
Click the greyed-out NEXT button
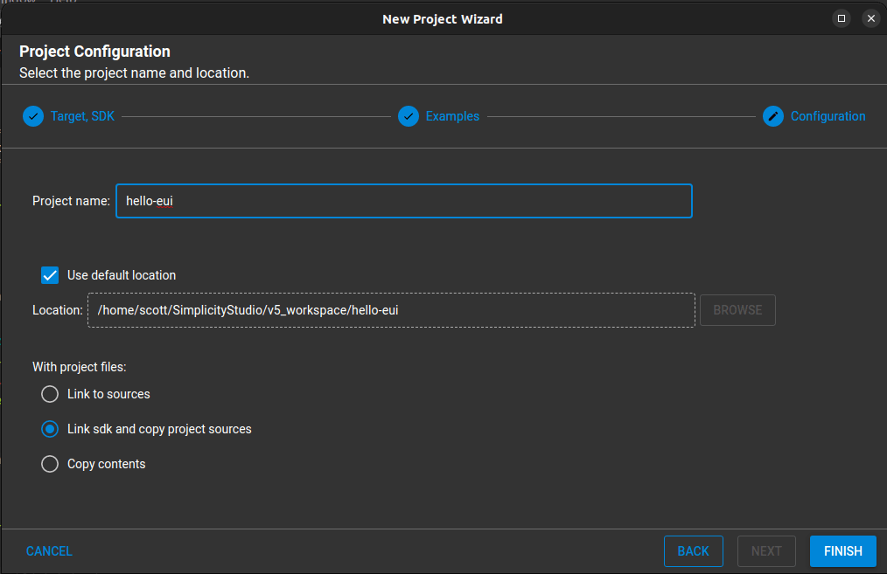pyautogui.click(x=766, y=551)
